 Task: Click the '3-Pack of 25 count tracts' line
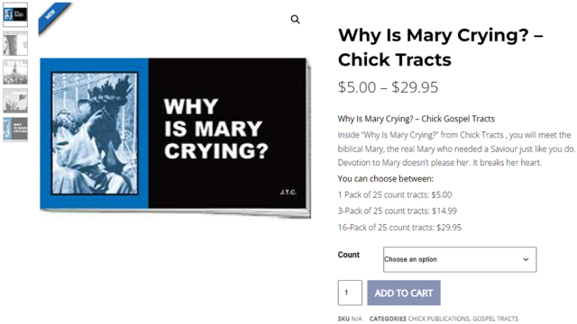coord(397,211)
